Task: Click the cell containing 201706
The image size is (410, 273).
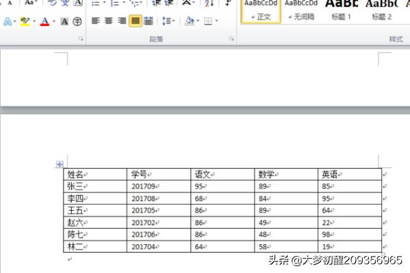Action: pos(159,234)
